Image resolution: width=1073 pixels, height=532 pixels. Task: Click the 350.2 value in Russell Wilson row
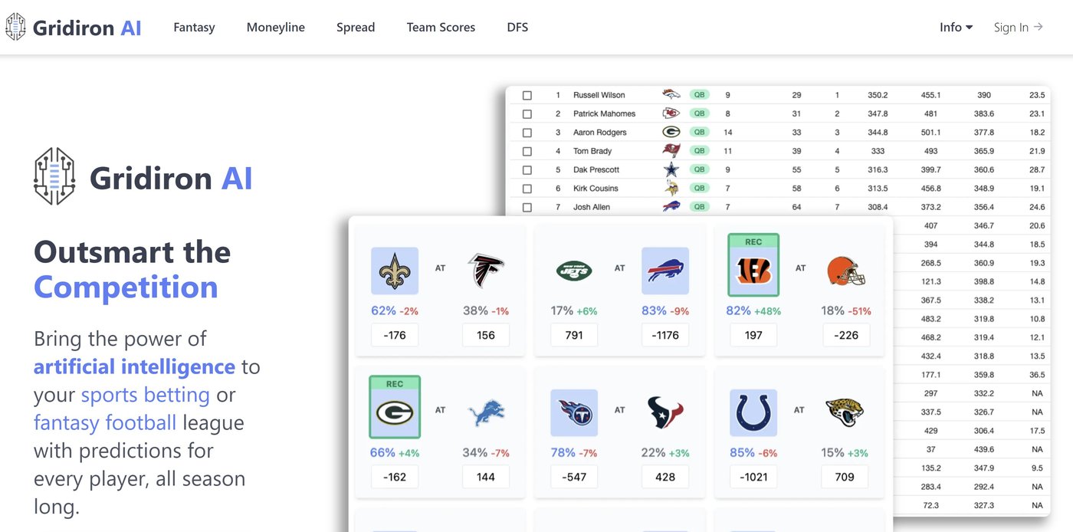point(878,95)
